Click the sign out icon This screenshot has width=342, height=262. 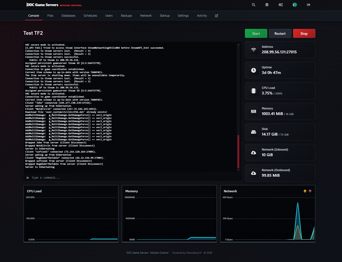(308, 5)
